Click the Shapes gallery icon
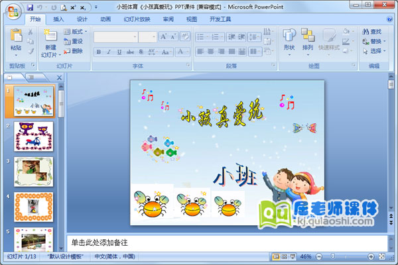The image size is (398, 265). (289, 35)
